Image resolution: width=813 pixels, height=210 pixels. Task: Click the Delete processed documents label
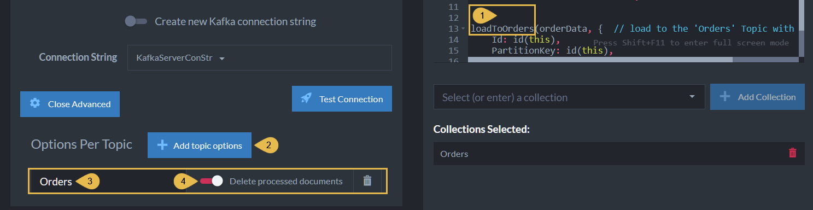(x=286, y=181)
